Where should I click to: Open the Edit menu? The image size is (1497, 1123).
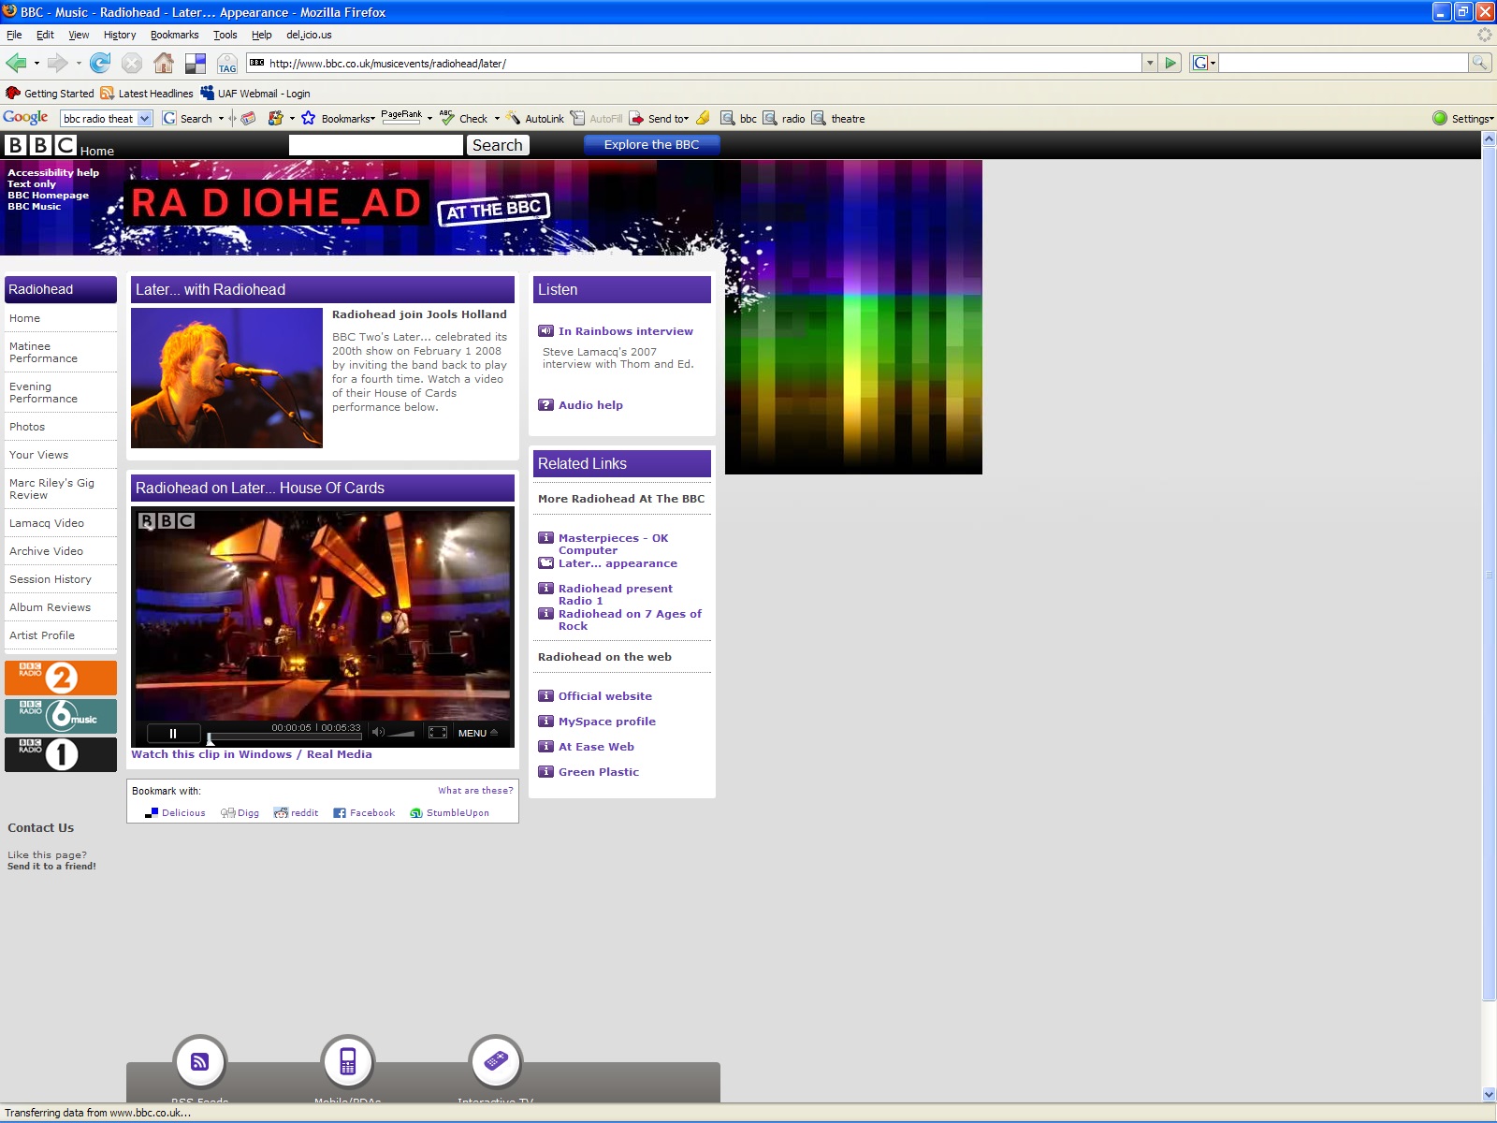(x=45, y=35)
